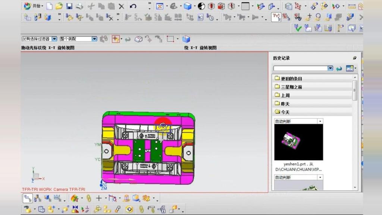Toggle the shaded black-white sphere display icon
This screenshot has width=382, height=215.
tap(201, 6)
